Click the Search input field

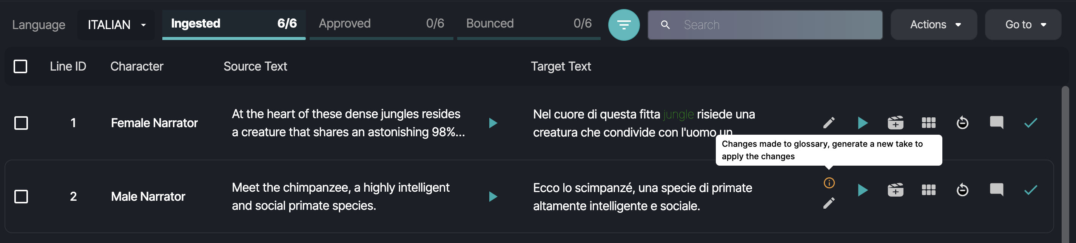pyautogui.click(x=765, y=25)
